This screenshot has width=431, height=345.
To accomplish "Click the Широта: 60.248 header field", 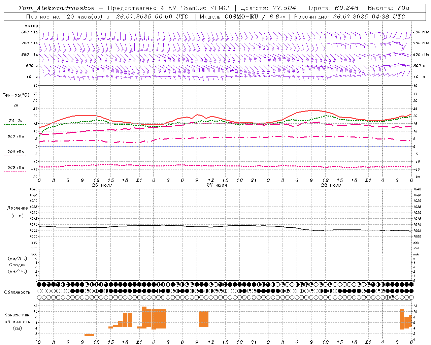I will point(332,8).
